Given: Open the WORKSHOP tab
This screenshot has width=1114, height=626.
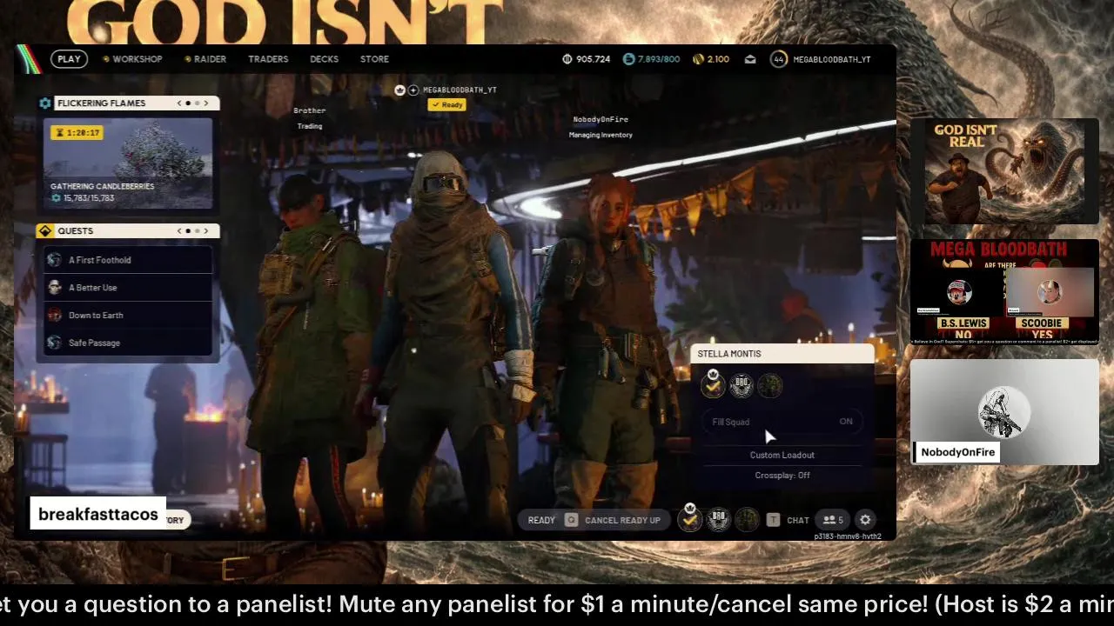Looking at the screenshot, I should (x=132, y=59).
